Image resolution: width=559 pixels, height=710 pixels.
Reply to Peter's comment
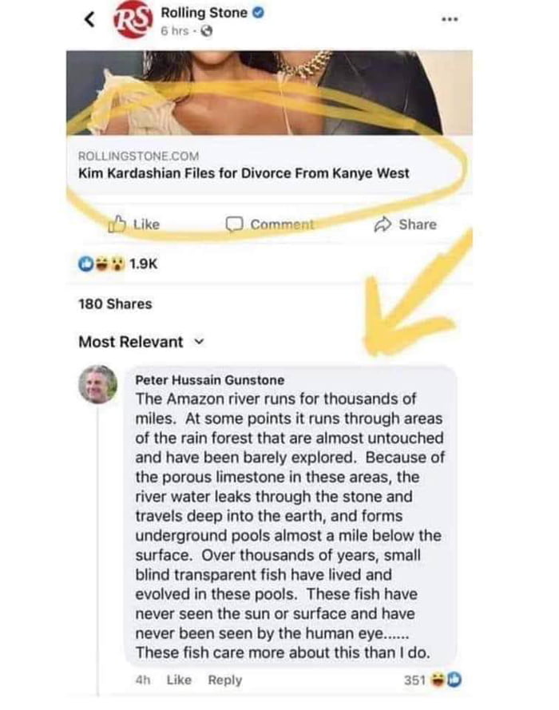coord(224,680)
